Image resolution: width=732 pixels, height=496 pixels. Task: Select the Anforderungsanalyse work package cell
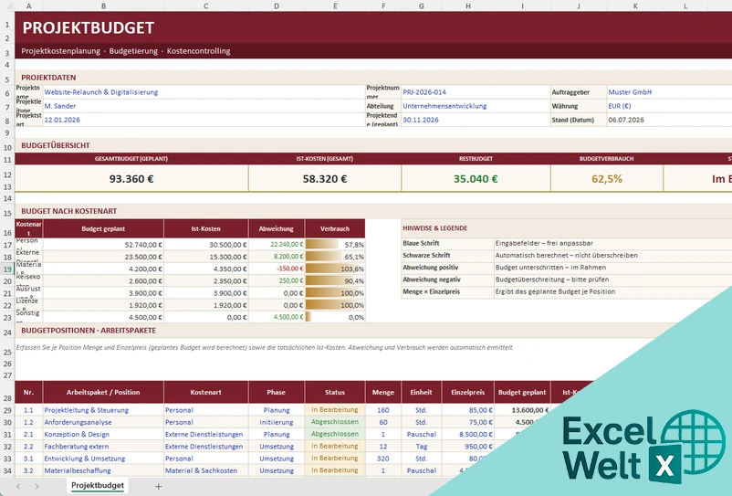pos(103,422)
